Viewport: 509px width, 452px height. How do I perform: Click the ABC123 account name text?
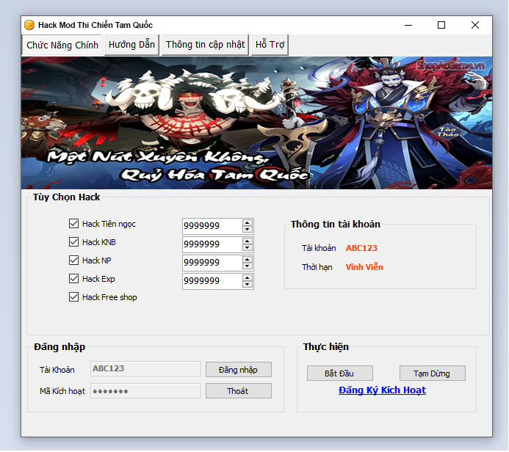click(x=361, y=248)
